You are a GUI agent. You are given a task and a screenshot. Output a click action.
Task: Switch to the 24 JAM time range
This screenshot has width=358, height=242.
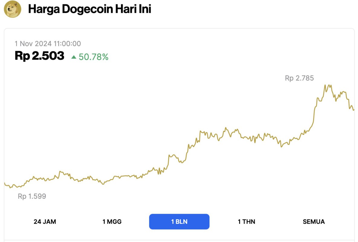pos(45,221)
